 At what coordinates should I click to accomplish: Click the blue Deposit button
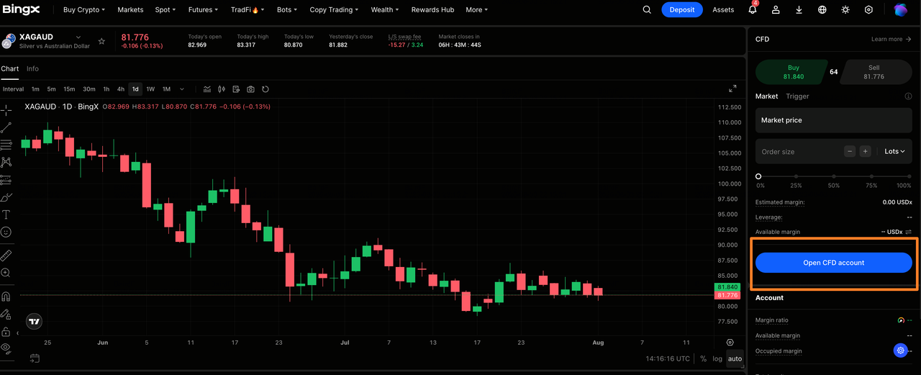[682, 9]
